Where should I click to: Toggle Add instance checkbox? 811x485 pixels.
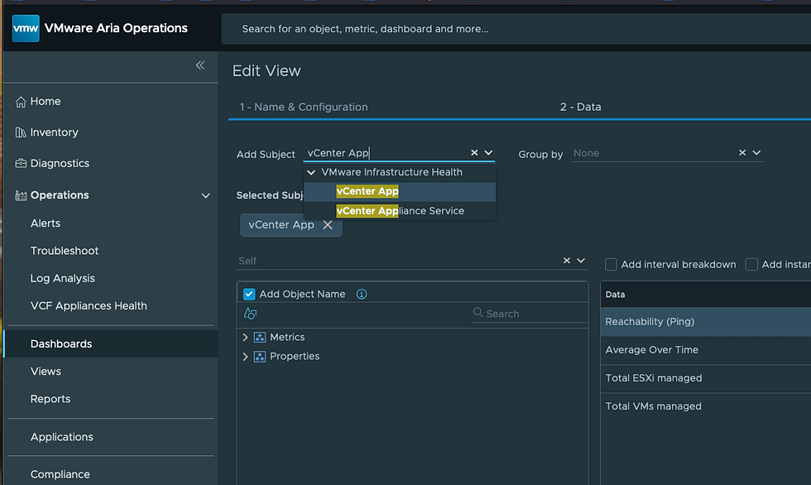[751, 264]
